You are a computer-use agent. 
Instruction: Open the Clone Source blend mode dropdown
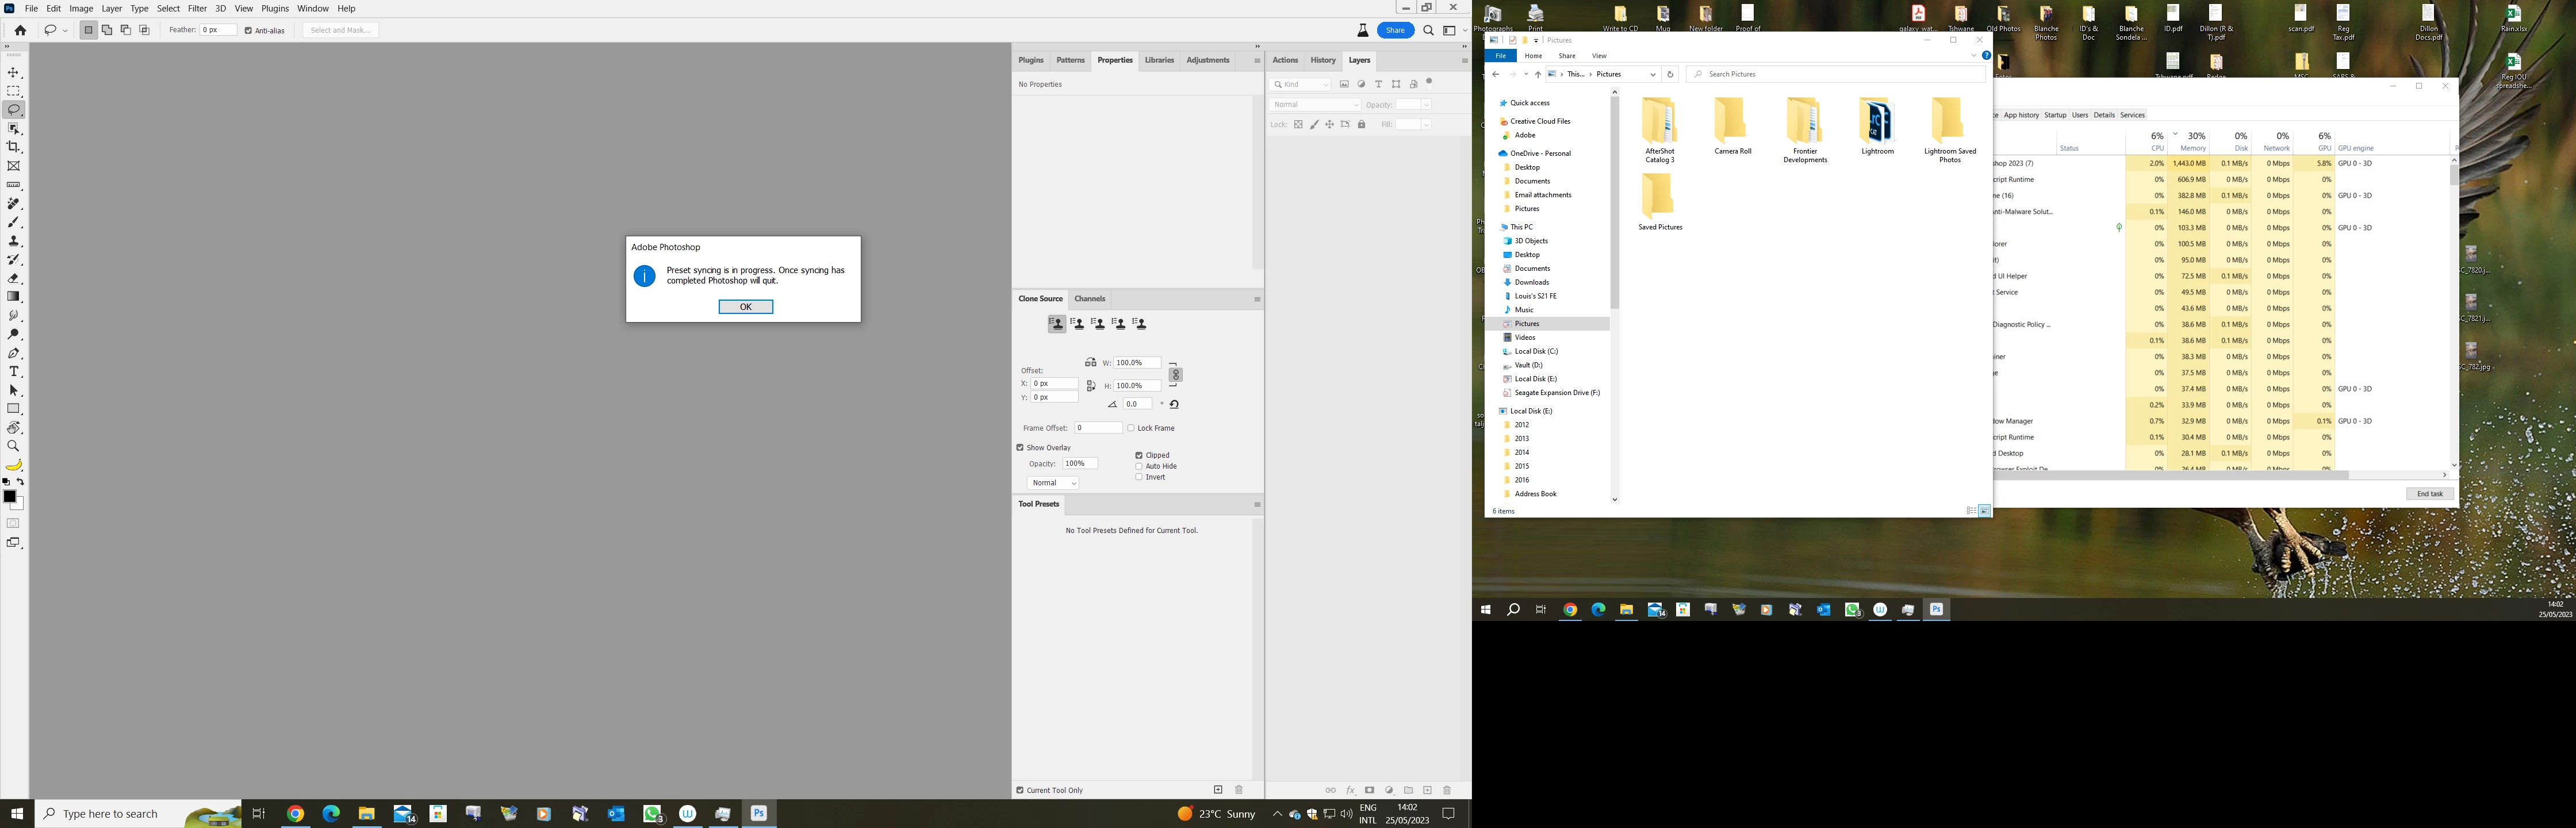tap(1053, 483)
